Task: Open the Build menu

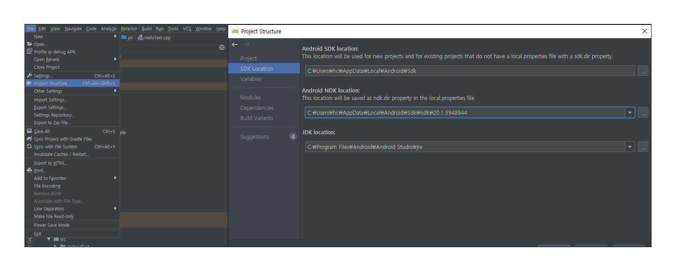Action: click(147, 29)
